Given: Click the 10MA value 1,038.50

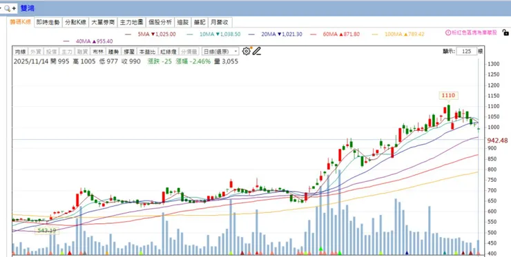Looking at the screenshot, I should [231, 34].
